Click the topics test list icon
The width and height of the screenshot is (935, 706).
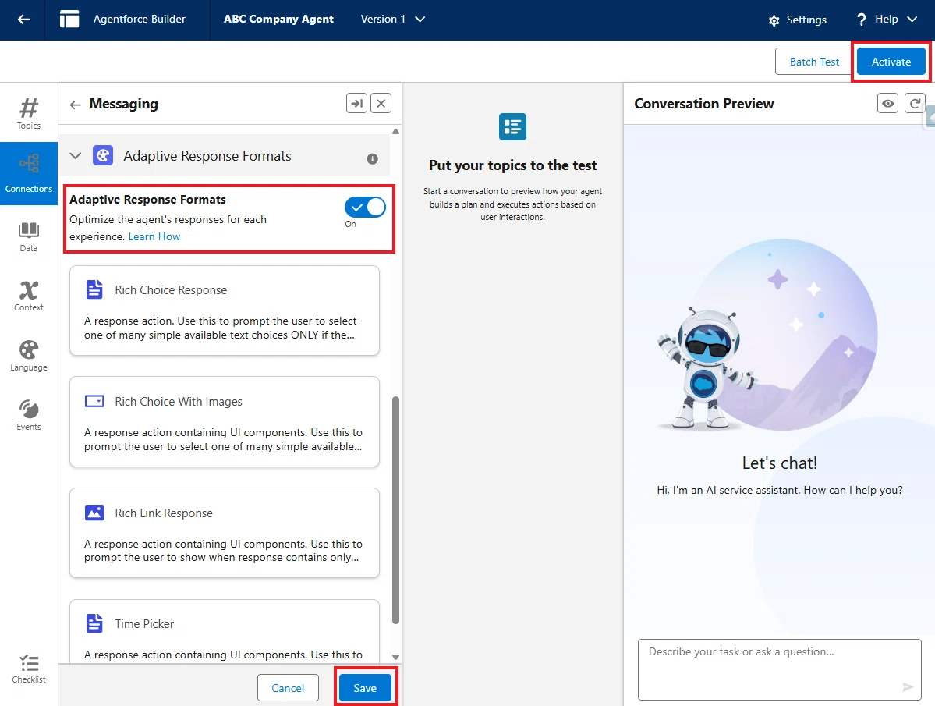512,126
